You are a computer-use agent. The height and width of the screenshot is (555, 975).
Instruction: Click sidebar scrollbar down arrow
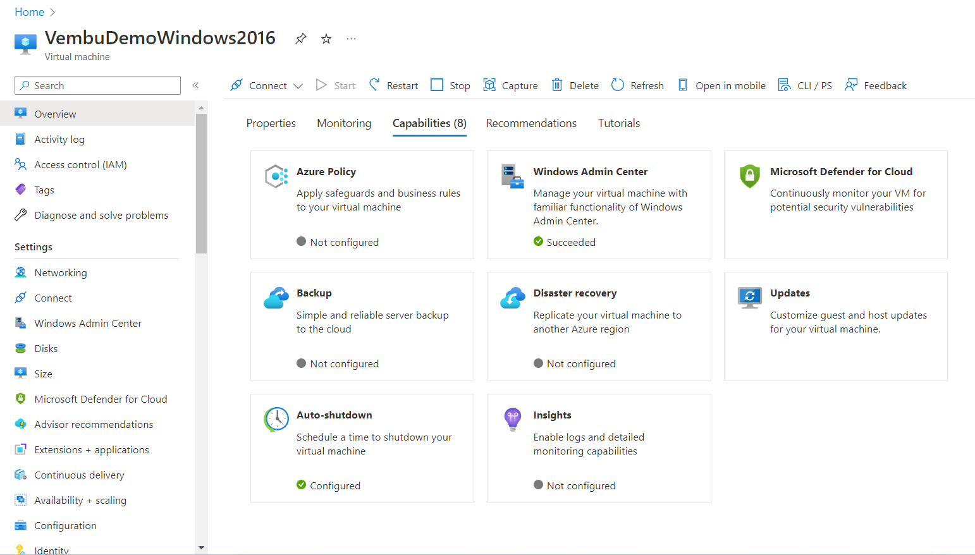201,547
